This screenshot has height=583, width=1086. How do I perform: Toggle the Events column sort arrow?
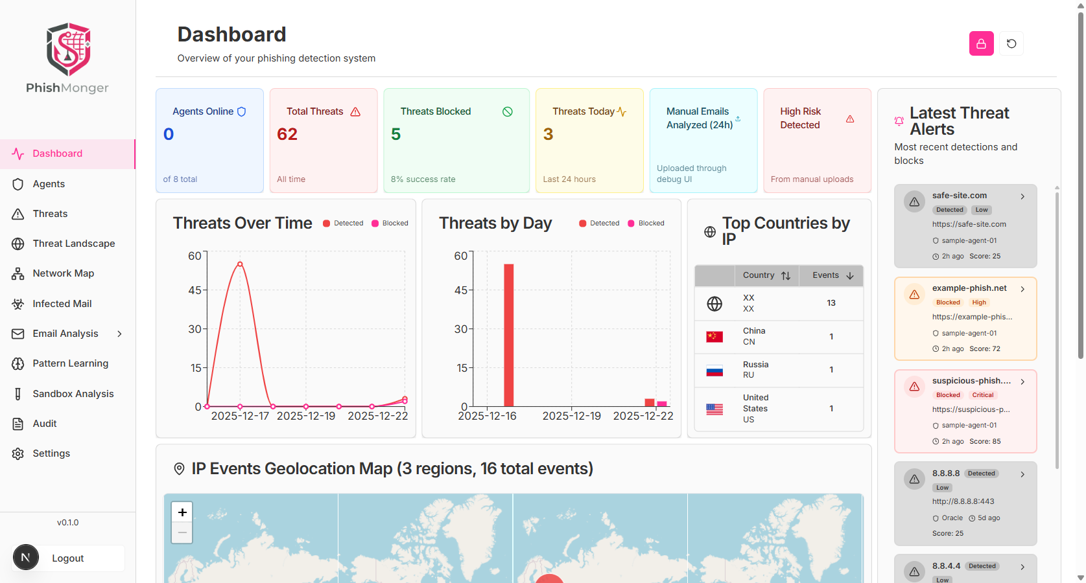tap(849, 275)
